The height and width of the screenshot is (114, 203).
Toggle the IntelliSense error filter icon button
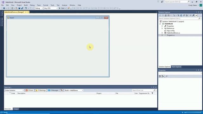(x=62, y=90)
